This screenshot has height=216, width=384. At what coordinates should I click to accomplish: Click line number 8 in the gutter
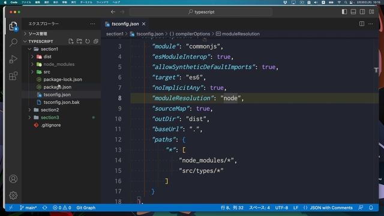(x=119, y=98)
